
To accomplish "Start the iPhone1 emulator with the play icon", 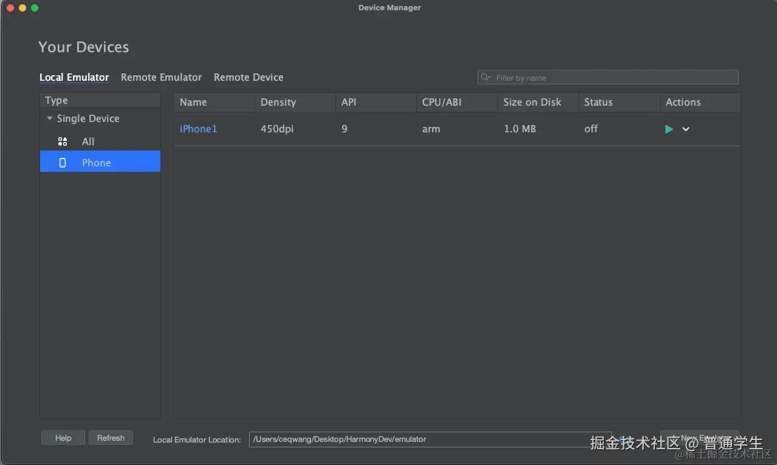I will [x=669, y=129].
